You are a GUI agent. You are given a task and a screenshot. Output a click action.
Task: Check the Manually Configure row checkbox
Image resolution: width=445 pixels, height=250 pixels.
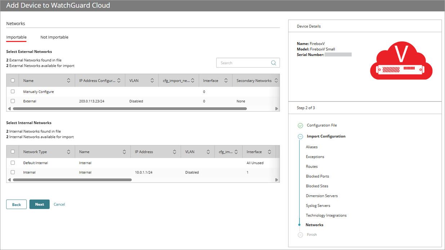(13, 92)
